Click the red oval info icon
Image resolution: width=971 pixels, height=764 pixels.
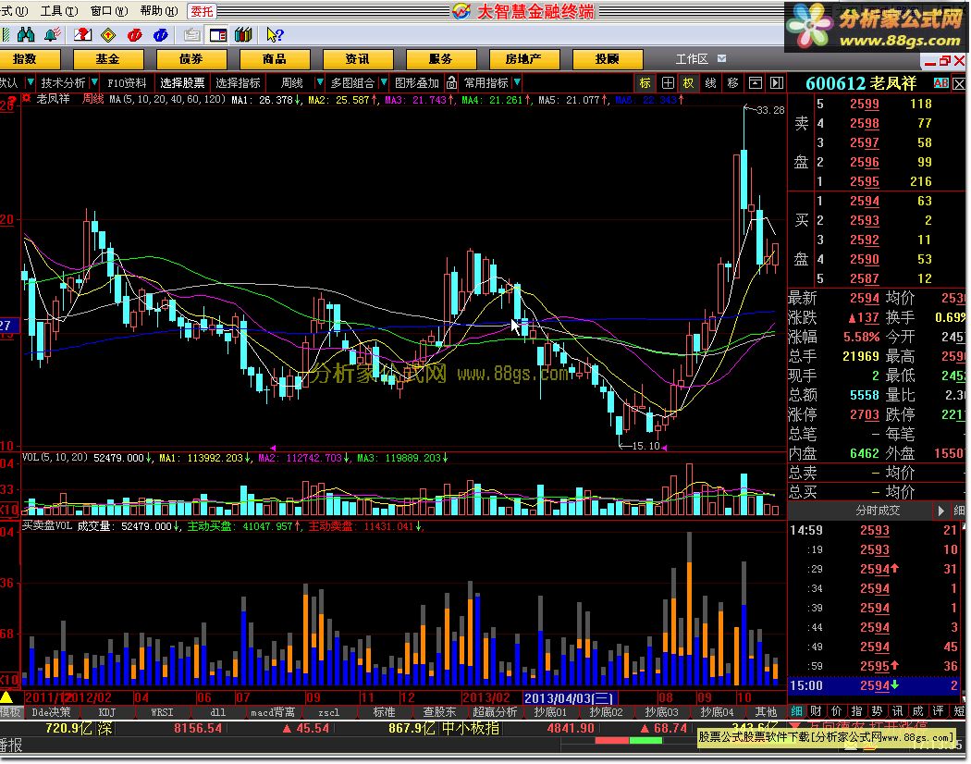[x=134, y=35]
